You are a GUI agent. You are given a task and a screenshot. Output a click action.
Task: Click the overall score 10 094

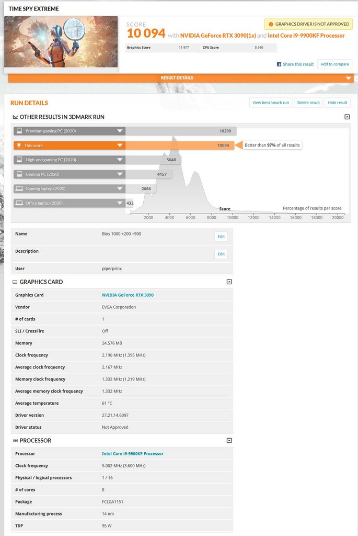tap(146, 33)
